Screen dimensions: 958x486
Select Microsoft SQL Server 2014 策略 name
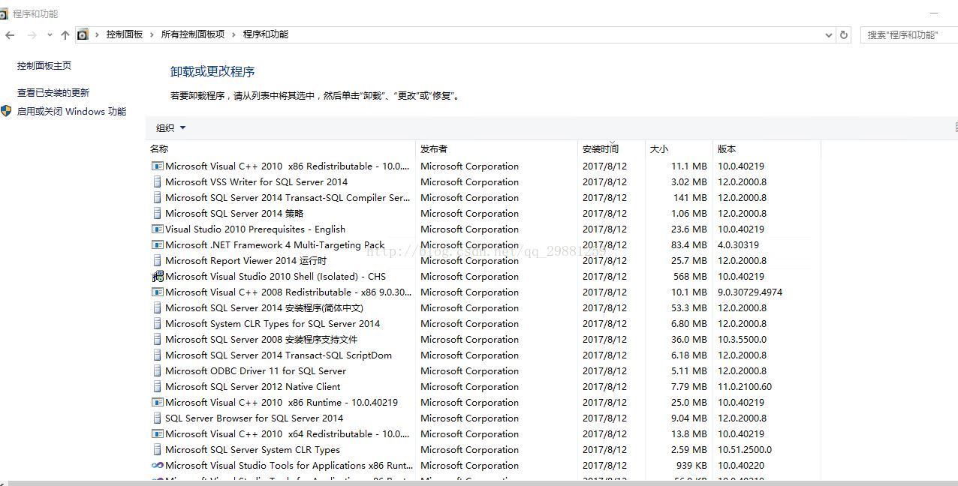pyautogui.click(x=234, y=214)
